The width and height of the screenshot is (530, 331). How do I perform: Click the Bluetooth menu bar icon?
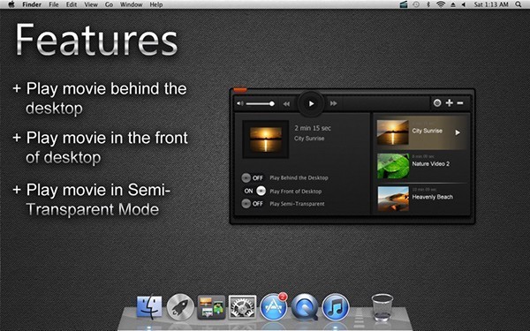[x=428, y=4]
